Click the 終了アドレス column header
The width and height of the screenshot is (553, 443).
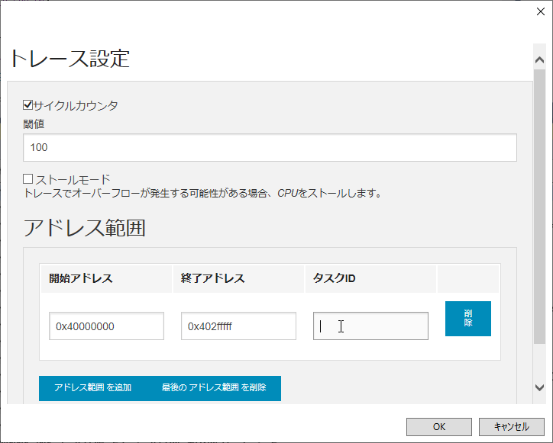[x=213, y=278]
